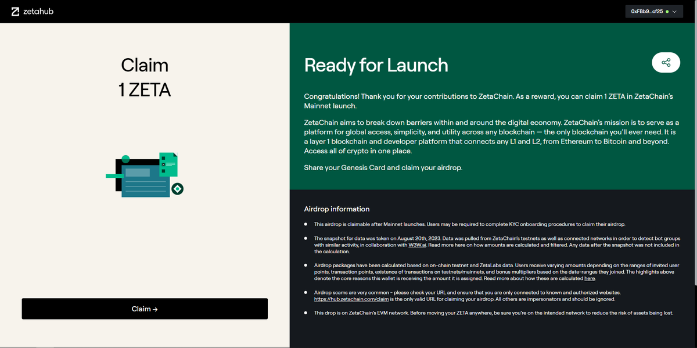
Task: Click the 'Ready for Launch' heading
Action: tap(376, 65)
